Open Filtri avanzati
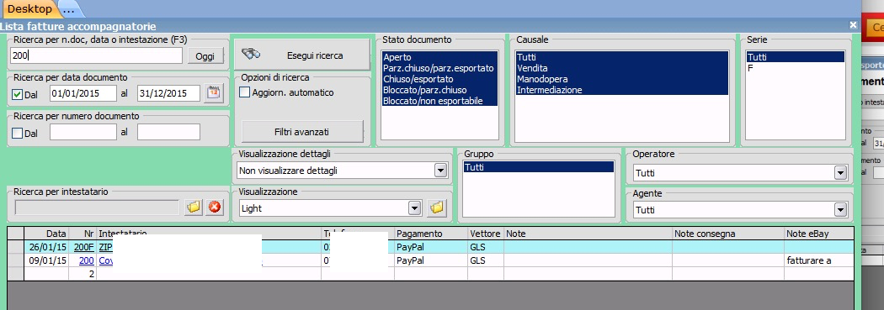This screenshot has width=884, height=310. pyautogui.click(x=303, y=132)
